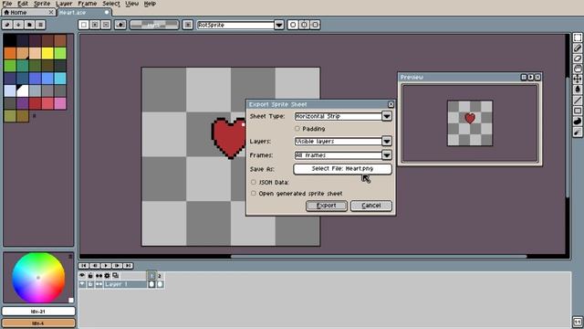Open the Layers dropdown in dialog
Screen dimensions: 584x329
387,142
